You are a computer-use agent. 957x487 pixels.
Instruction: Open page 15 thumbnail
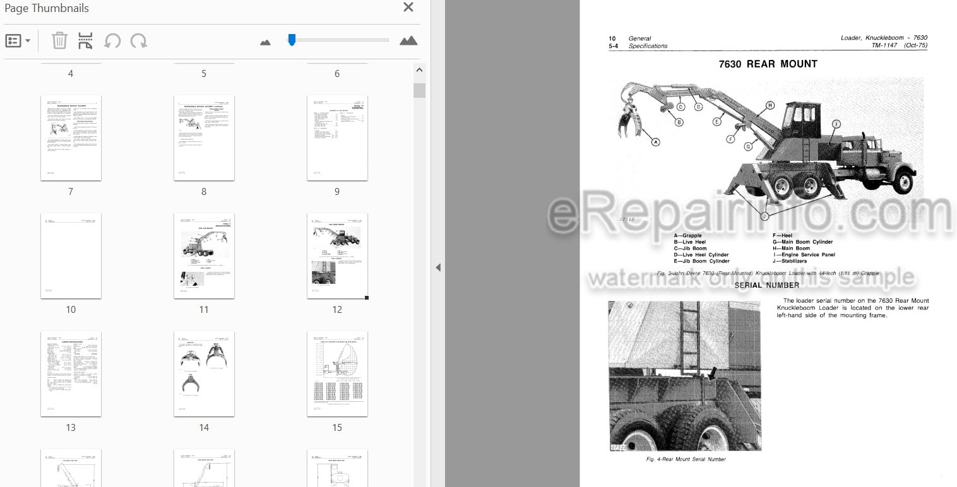pyautogui.click(x=337, y=374)
